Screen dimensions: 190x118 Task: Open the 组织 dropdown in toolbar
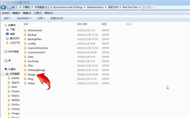7,18
